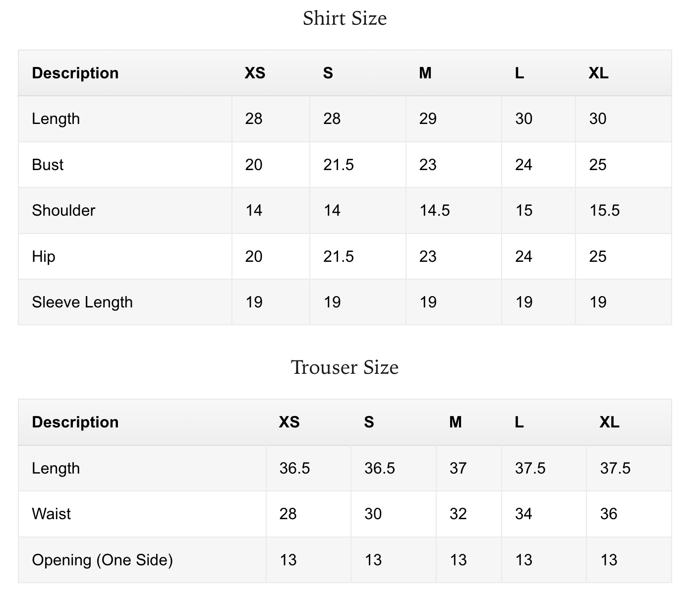Click the trouser table Description header
691x600 pixels.
point(75,422)
